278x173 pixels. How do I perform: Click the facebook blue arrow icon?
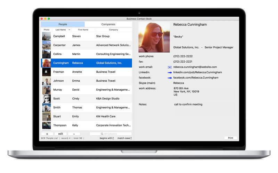(170, 78)
